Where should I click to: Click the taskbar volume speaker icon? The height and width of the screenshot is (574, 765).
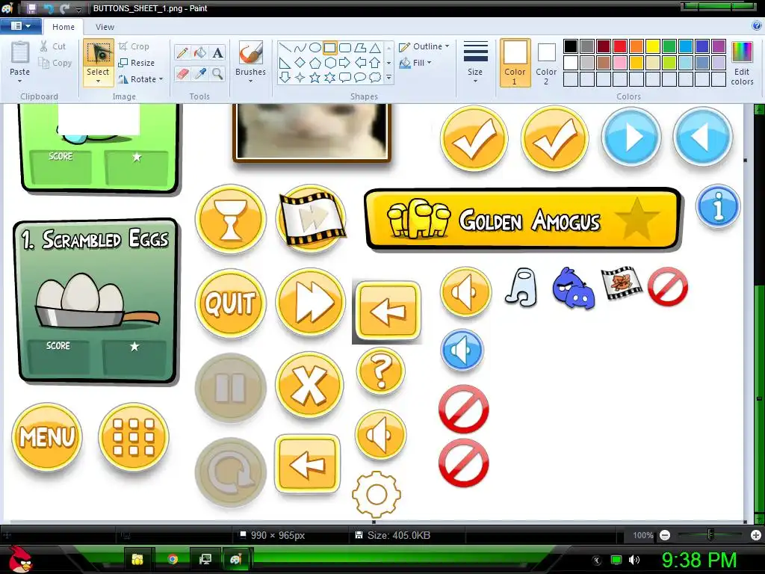click(x=634, y=559)
